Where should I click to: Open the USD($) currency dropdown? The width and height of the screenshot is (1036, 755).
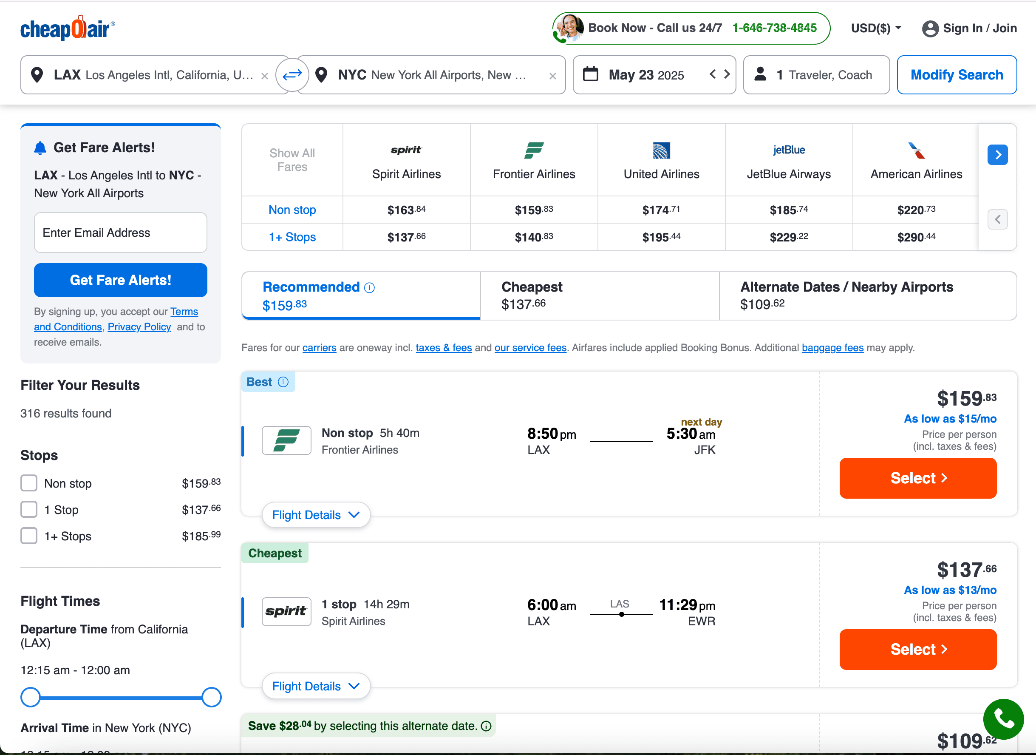(876, 28)
